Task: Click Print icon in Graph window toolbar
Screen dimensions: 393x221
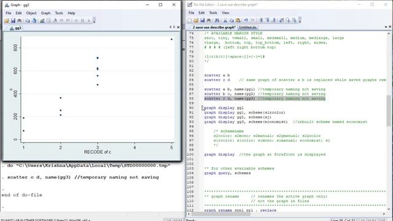Action: point(19,20)
